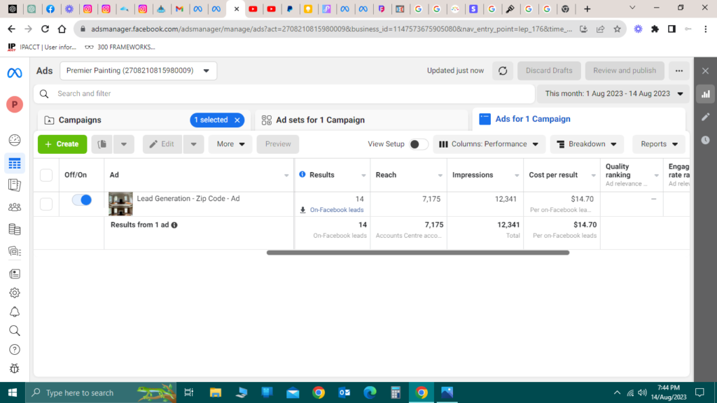Switch to the Campaigns tab
Image resolution: width=717 pixels, height=403 pixels.
coord(80,120)
